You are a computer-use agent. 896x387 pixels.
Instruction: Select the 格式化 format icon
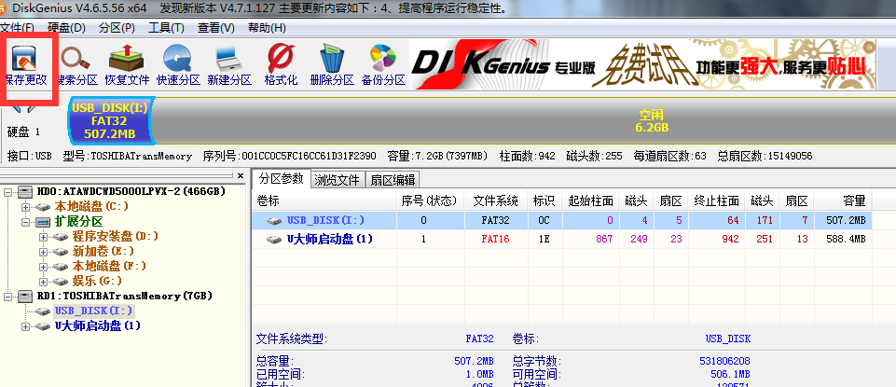(x=281, y=65)
